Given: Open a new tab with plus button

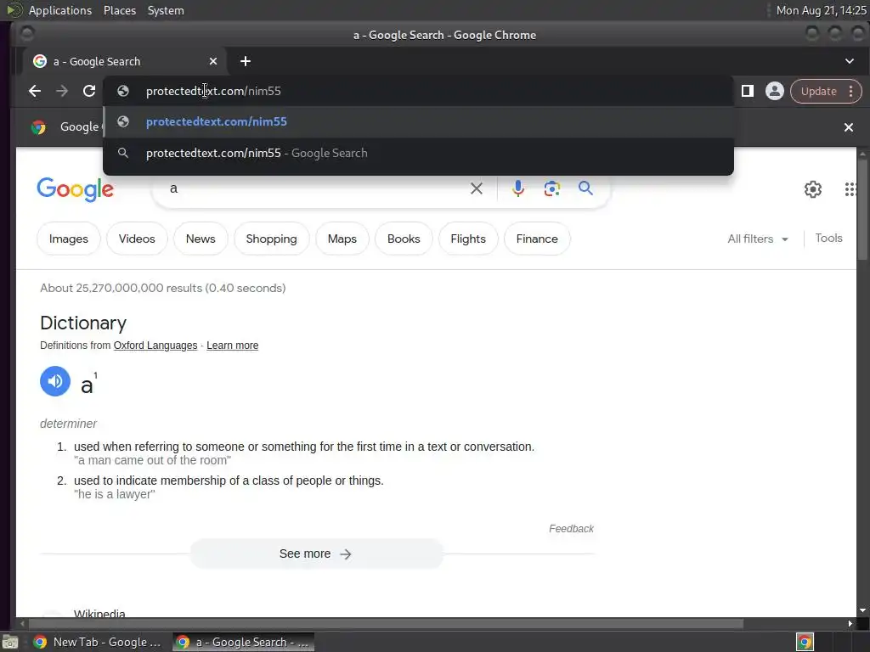Looking at the screenshot, I should (246, 61).
